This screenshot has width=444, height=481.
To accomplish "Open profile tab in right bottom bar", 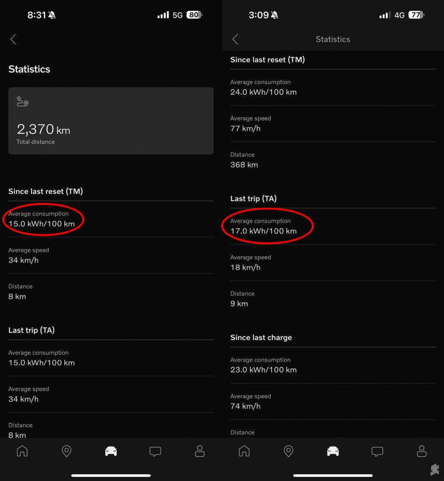I will point(421,451).
